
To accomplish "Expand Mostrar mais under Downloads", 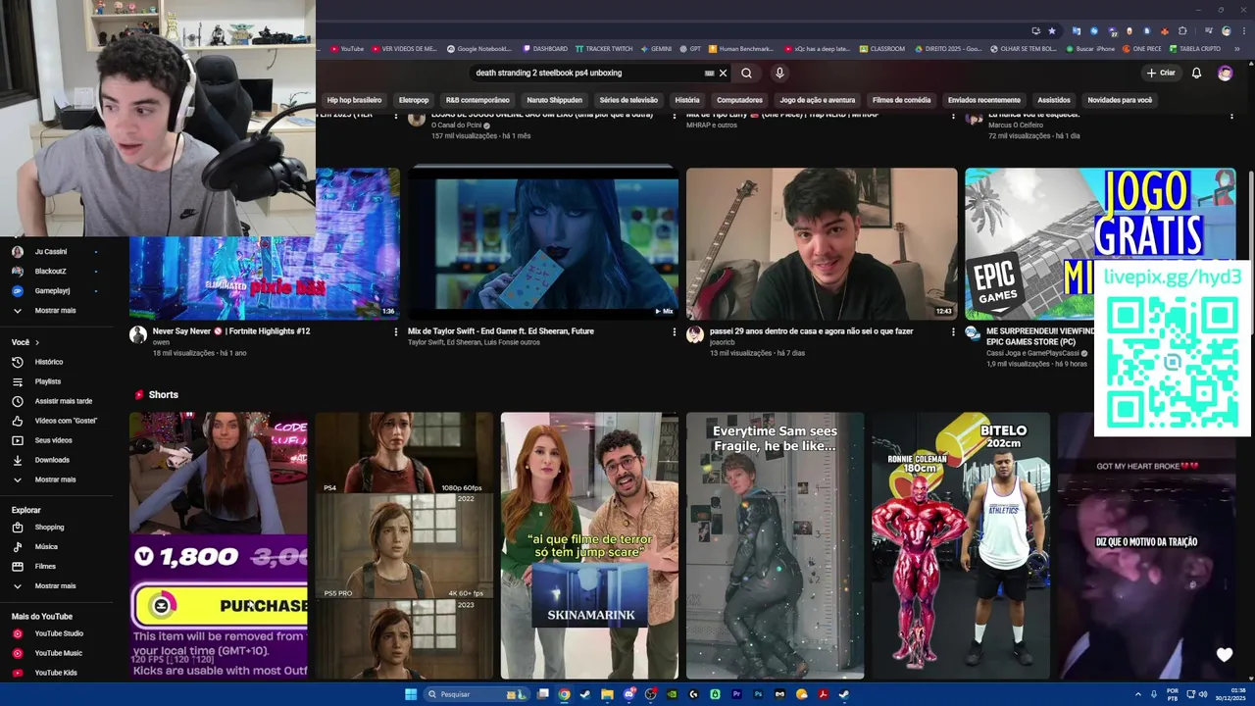I will coord(57,479).
